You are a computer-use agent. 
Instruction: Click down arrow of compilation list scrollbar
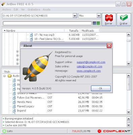point(129,112)
